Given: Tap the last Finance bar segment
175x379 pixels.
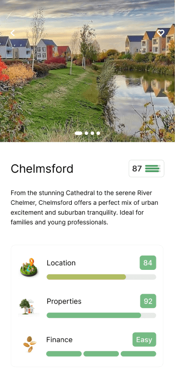Looking at the screenshot, I should click(138, 353).
